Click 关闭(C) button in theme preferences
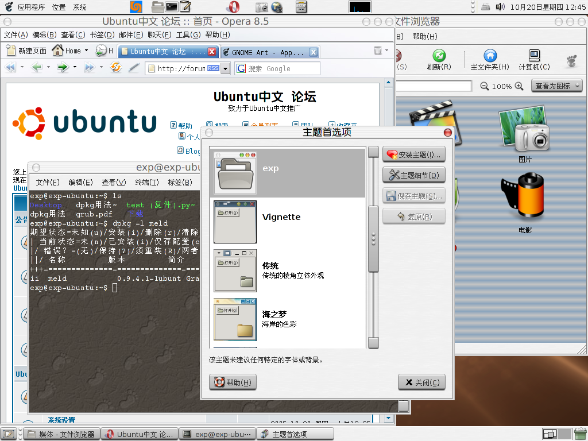588x441 pixels. tap(422, 382)
